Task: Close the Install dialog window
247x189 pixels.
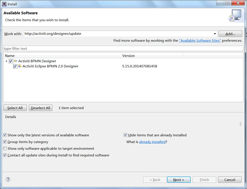Action: coord(238,3)
